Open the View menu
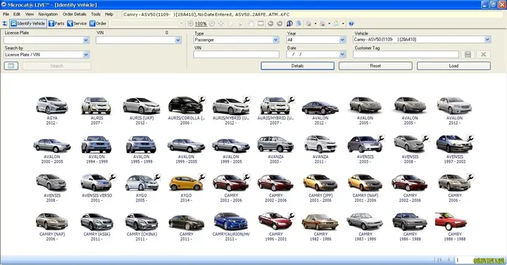The width and height of the screenshot is (507, 265). pyautogui.click(x=30, y=14)
